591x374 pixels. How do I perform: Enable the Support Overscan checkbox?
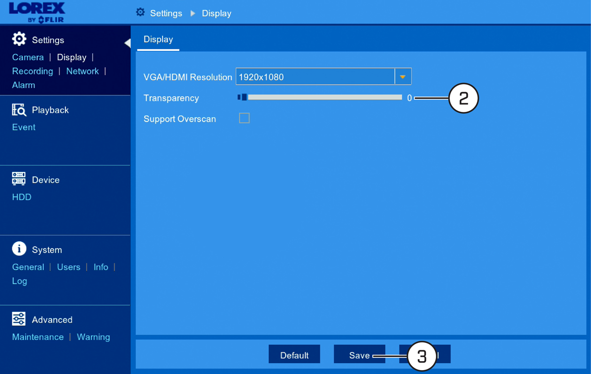click(x=244, y=118)
